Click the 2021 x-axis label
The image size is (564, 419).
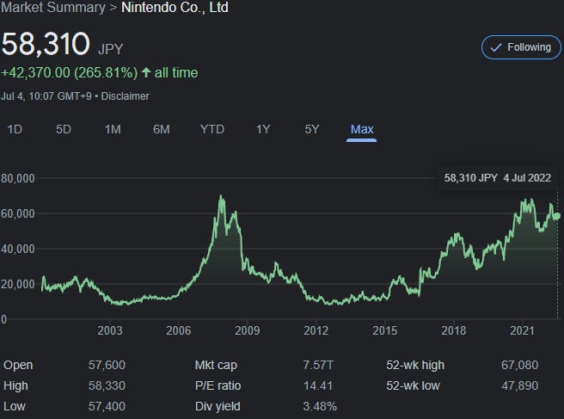coord(522,330)
